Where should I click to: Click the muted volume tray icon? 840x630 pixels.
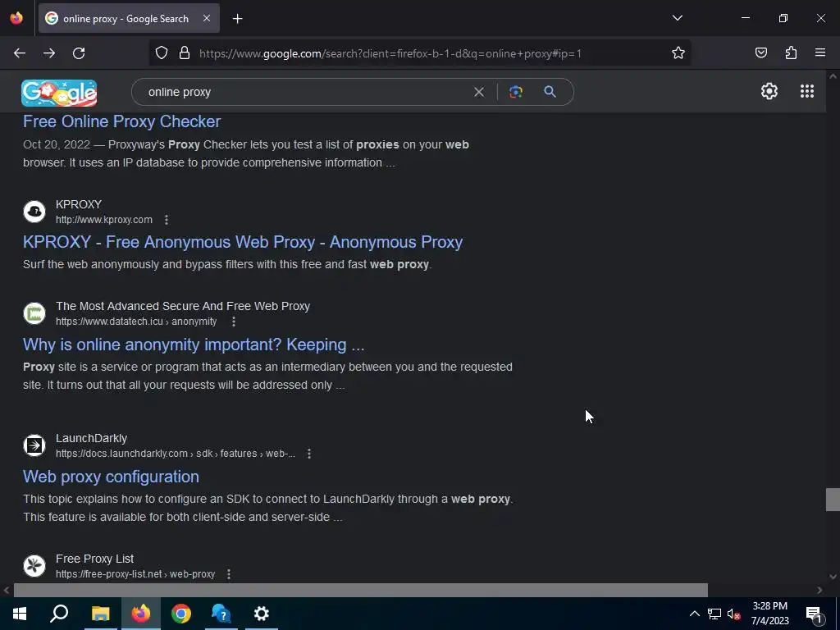[x=734, y=614]
